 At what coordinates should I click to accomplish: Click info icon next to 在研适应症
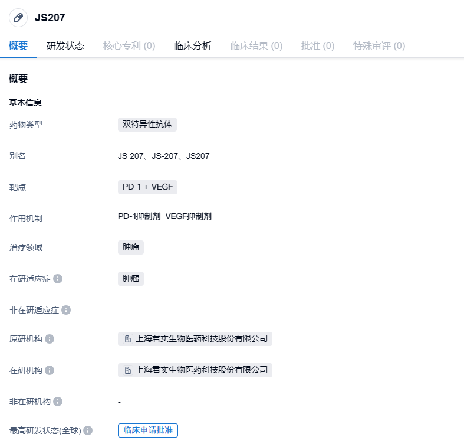point(58,279)
